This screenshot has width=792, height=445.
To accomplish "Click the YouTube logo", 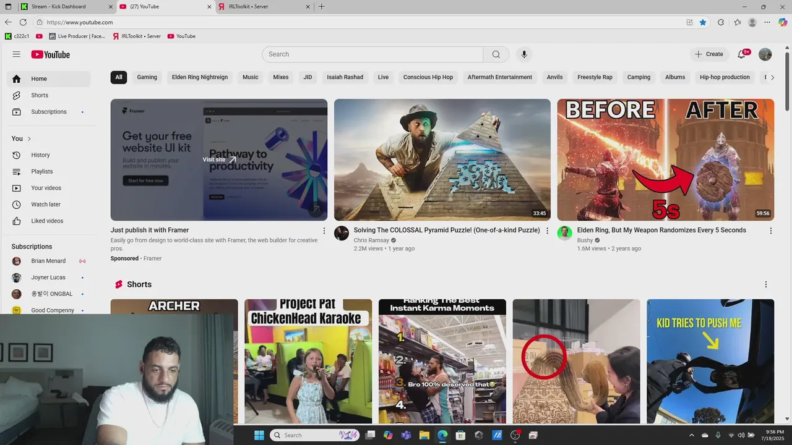I will (51, 54).
